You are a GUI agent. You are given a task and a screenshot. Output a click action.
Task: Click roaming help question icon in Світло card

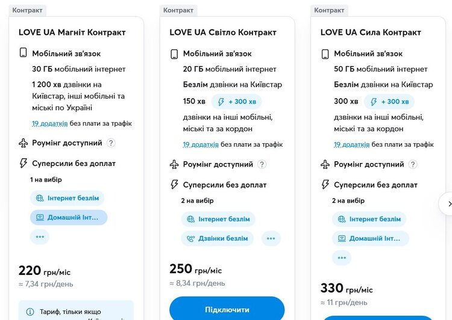(x=262, y=164)
